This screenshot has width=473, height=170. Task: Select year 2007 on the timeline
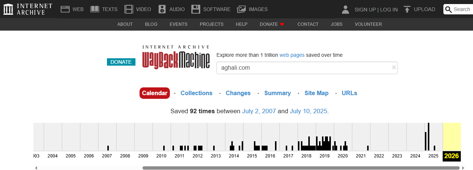click(107, 156)
